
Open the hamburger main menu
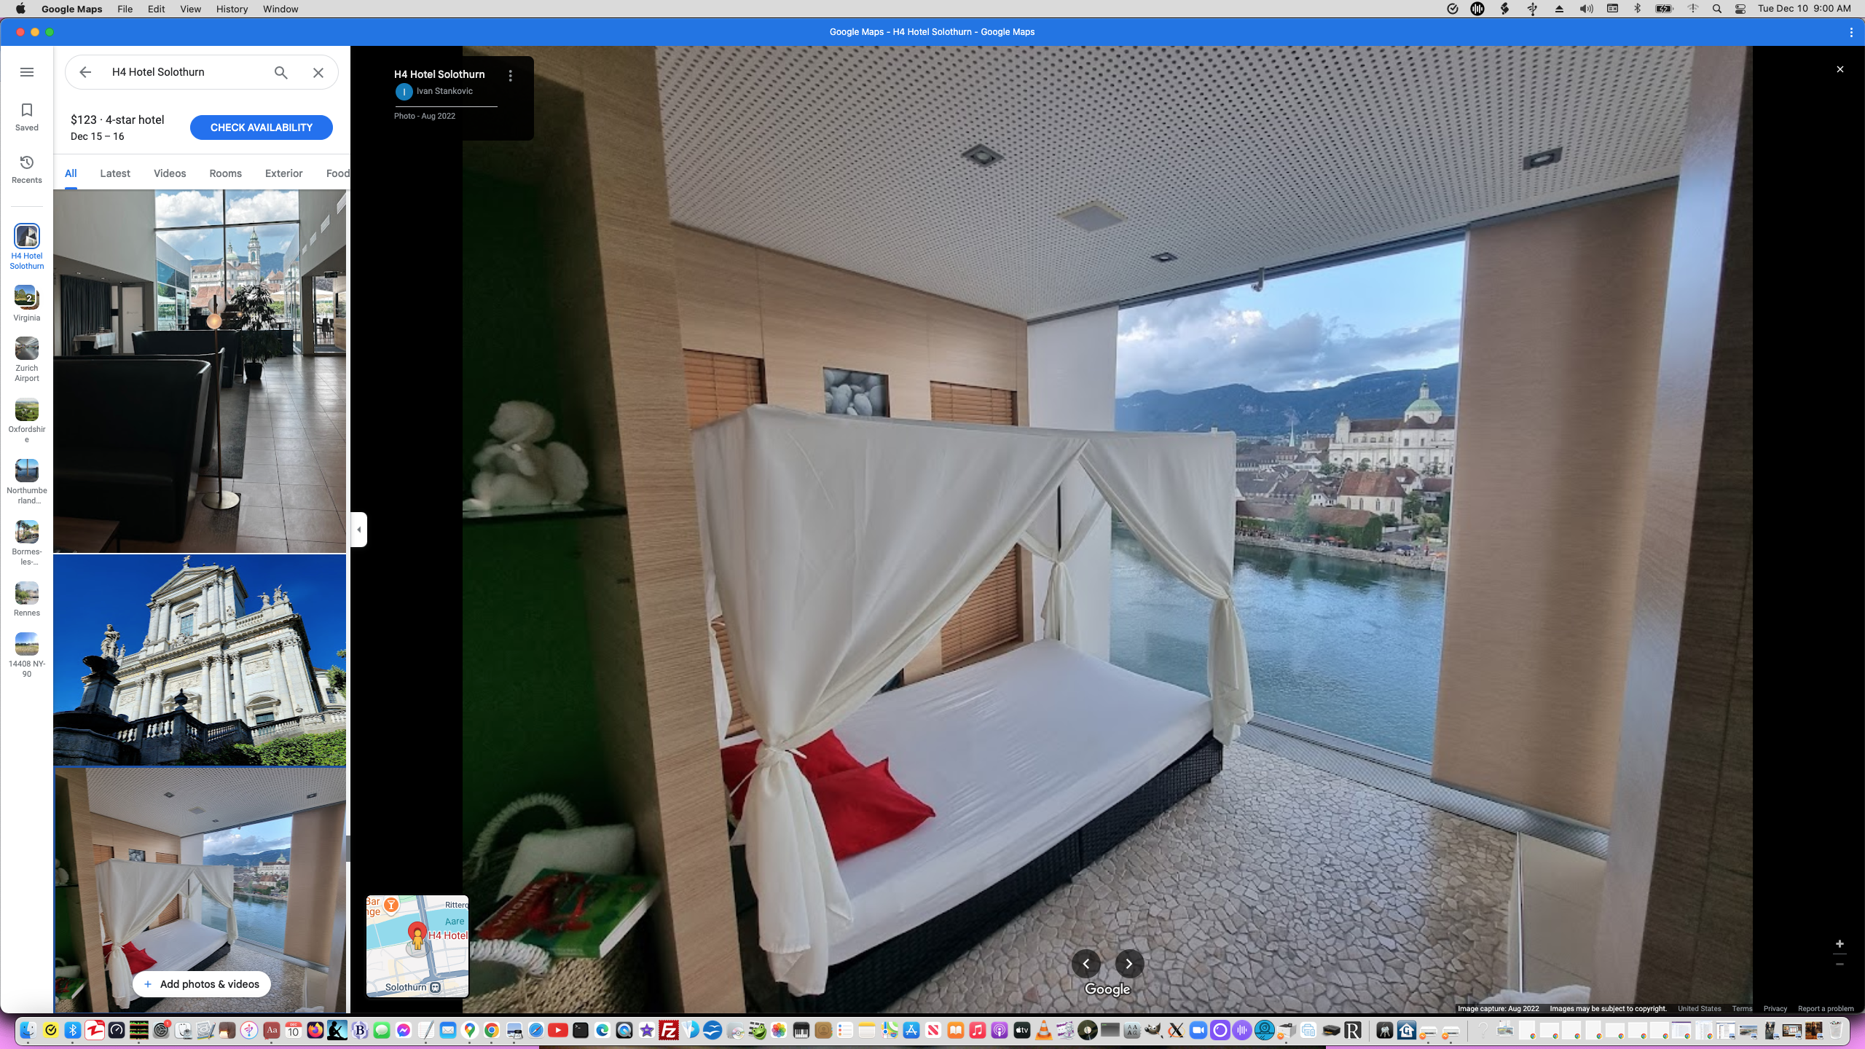coord(27,72)
